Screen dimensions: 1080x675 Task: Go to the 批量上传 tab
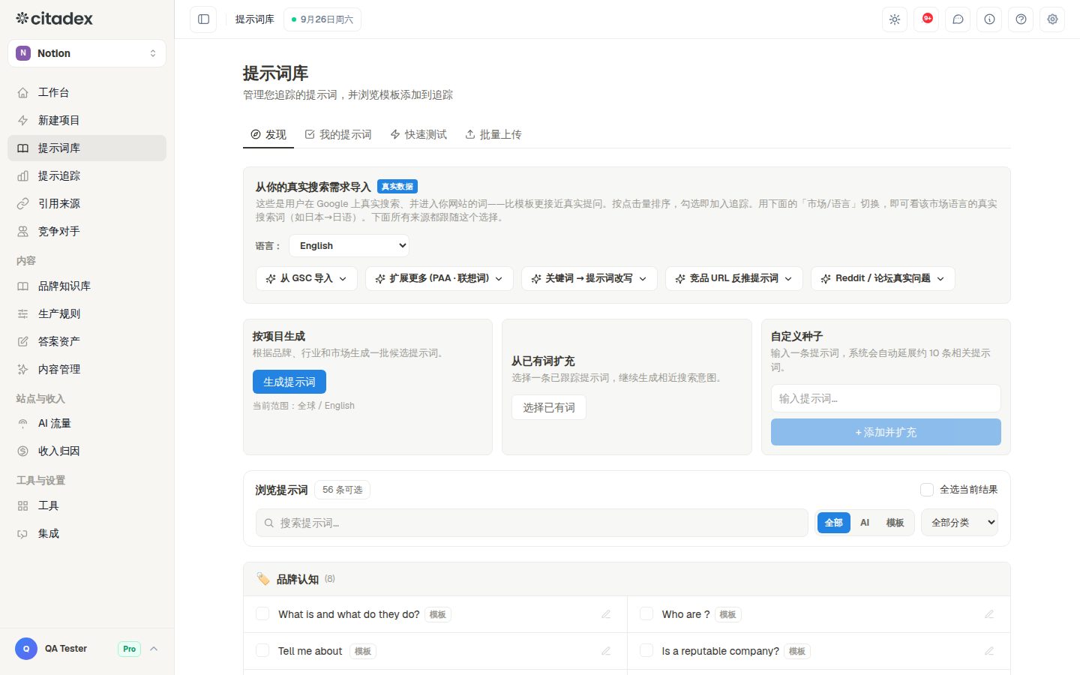point(493,134)
